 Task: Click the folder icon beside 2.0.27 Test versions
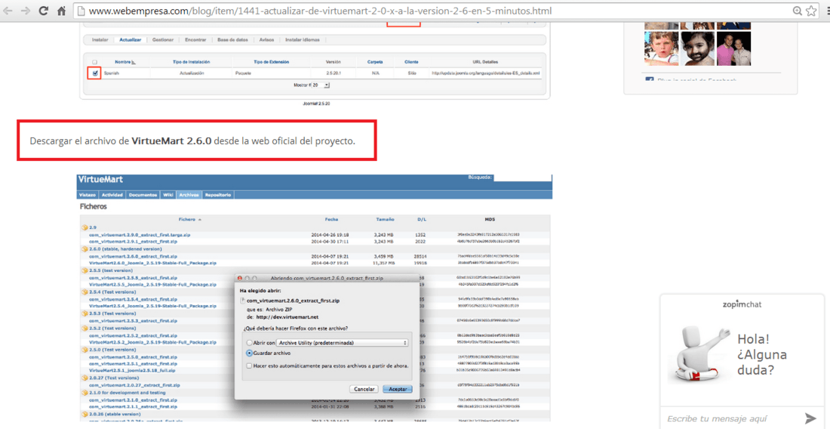[85, 378]
